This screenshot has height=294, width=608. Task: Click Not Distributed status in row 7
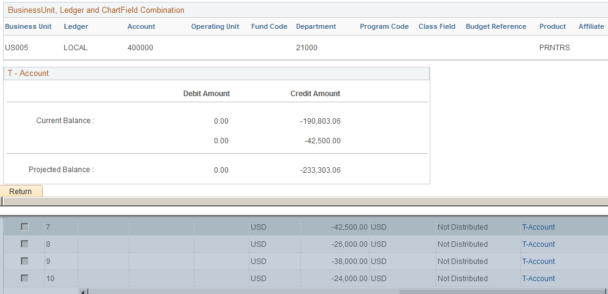tap(463, 227)
